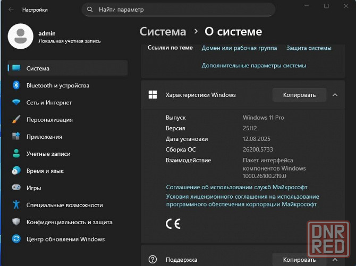Go to Время и язык
The width and height of the screenshot is (356, 266).
[x=67, y=171]
